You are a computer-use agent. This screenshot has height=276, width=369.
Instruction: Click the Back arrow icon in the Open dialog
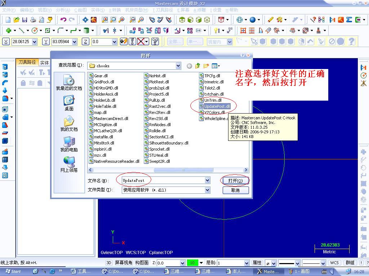click(189, 66)
